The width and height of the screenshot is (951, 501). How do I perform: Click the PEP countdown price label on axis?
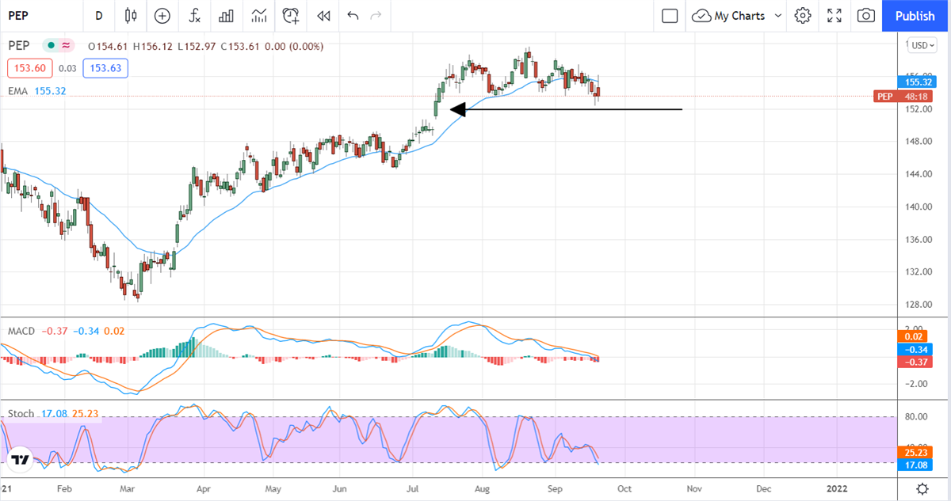click(905, 97)
